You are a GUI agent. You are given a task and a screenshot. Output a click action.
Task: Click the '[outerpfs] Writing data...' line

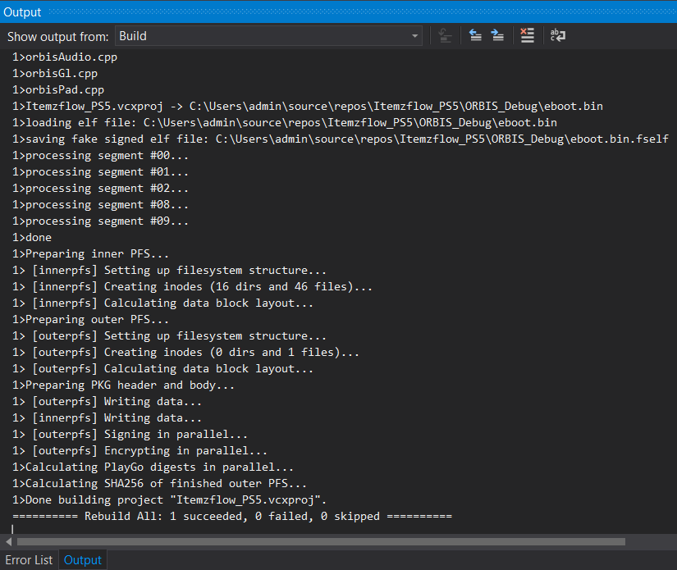[x=107, y=401]
